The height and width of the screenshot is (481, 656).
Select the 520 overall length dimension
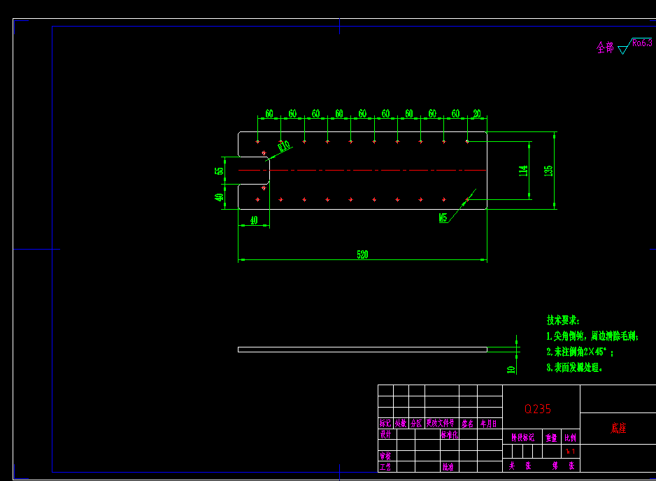362,254
